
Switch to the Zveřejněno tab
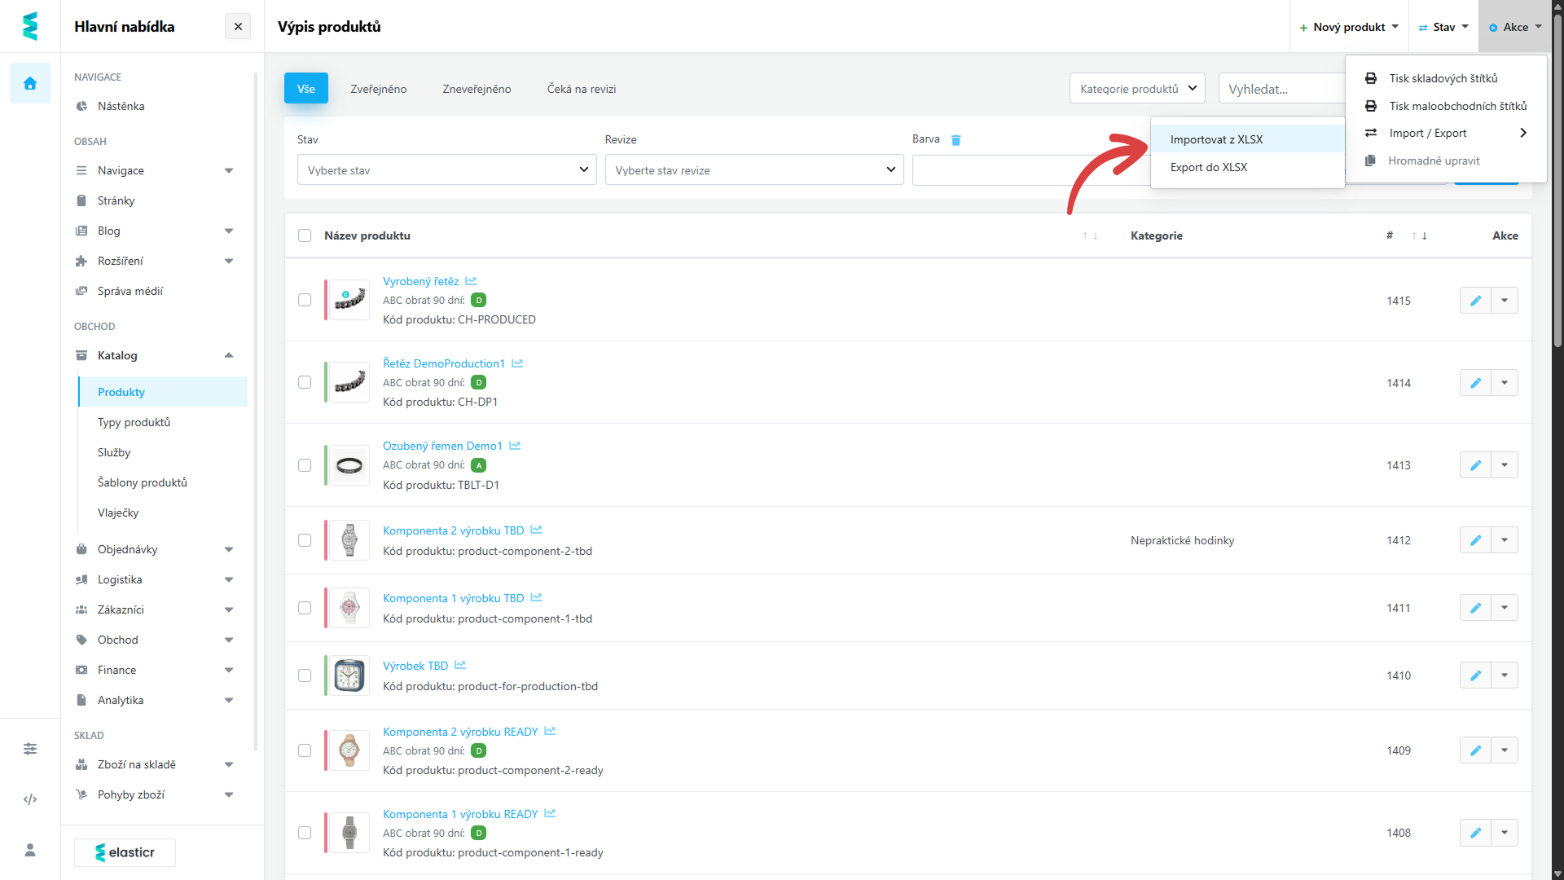(379, 89)
